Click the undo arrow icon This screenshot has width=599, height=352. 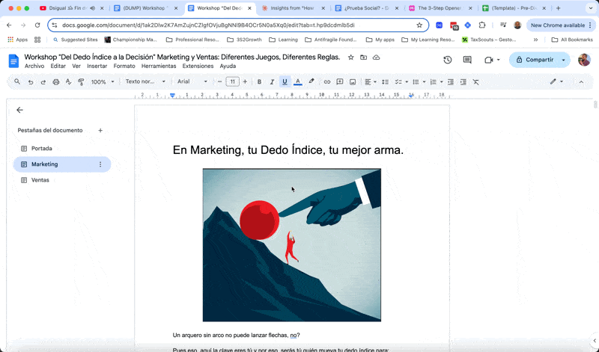click(x=31, y=82)
